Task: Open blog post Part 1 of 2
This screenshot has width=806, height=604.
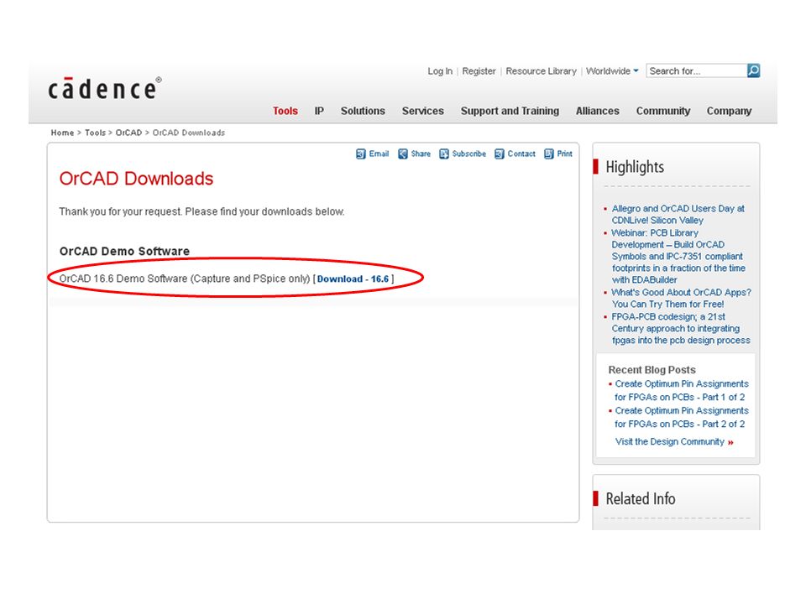Action: coord(682,390)
